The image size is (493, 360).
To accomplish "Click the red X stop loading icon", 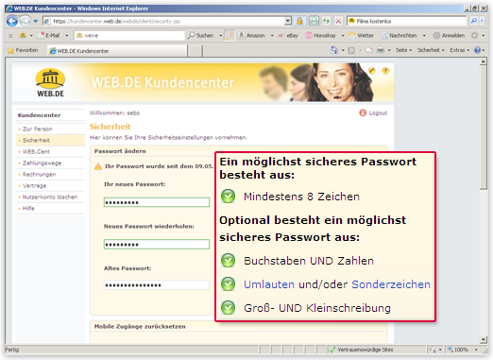I will [338, 21].
